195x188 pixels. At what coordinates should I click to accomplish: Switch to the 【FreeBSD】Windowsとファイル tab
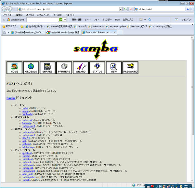coord(28,33)
